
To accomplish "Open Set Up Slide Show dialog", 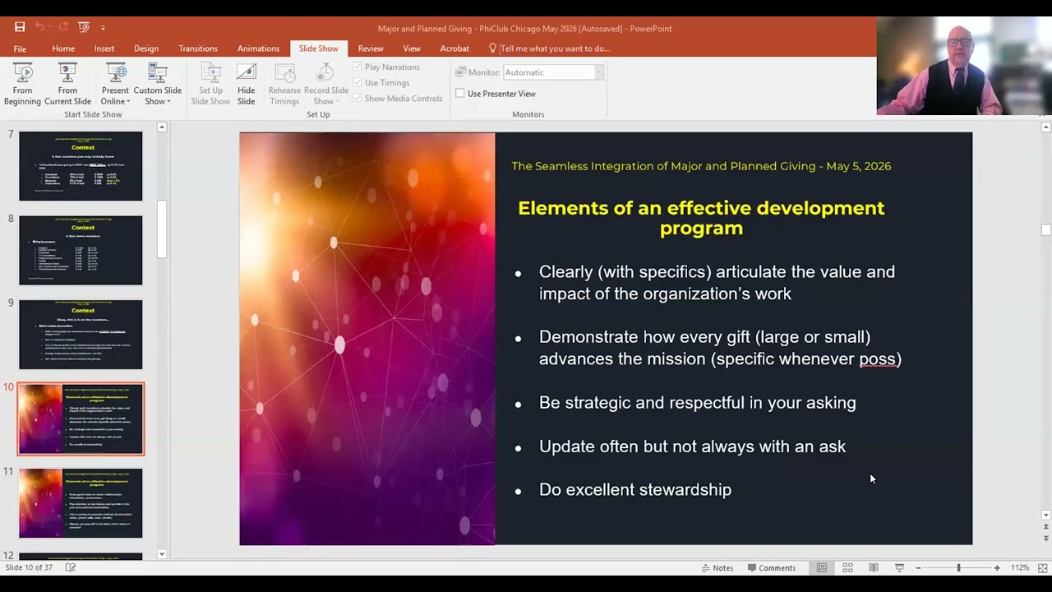I will pyautogui.click(x=210, y=85).
